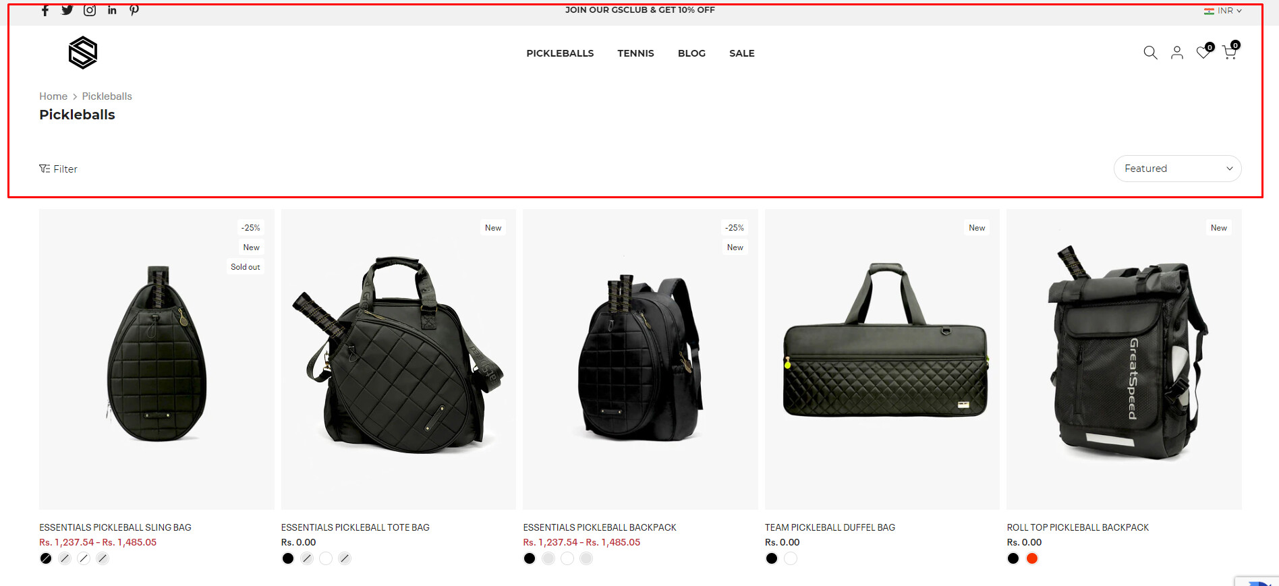Image resolution: width=1279 pixels, height=586 pixels.
Task: Open the Sale menu item
Action: pyautogui.click(x=741, y=53)
